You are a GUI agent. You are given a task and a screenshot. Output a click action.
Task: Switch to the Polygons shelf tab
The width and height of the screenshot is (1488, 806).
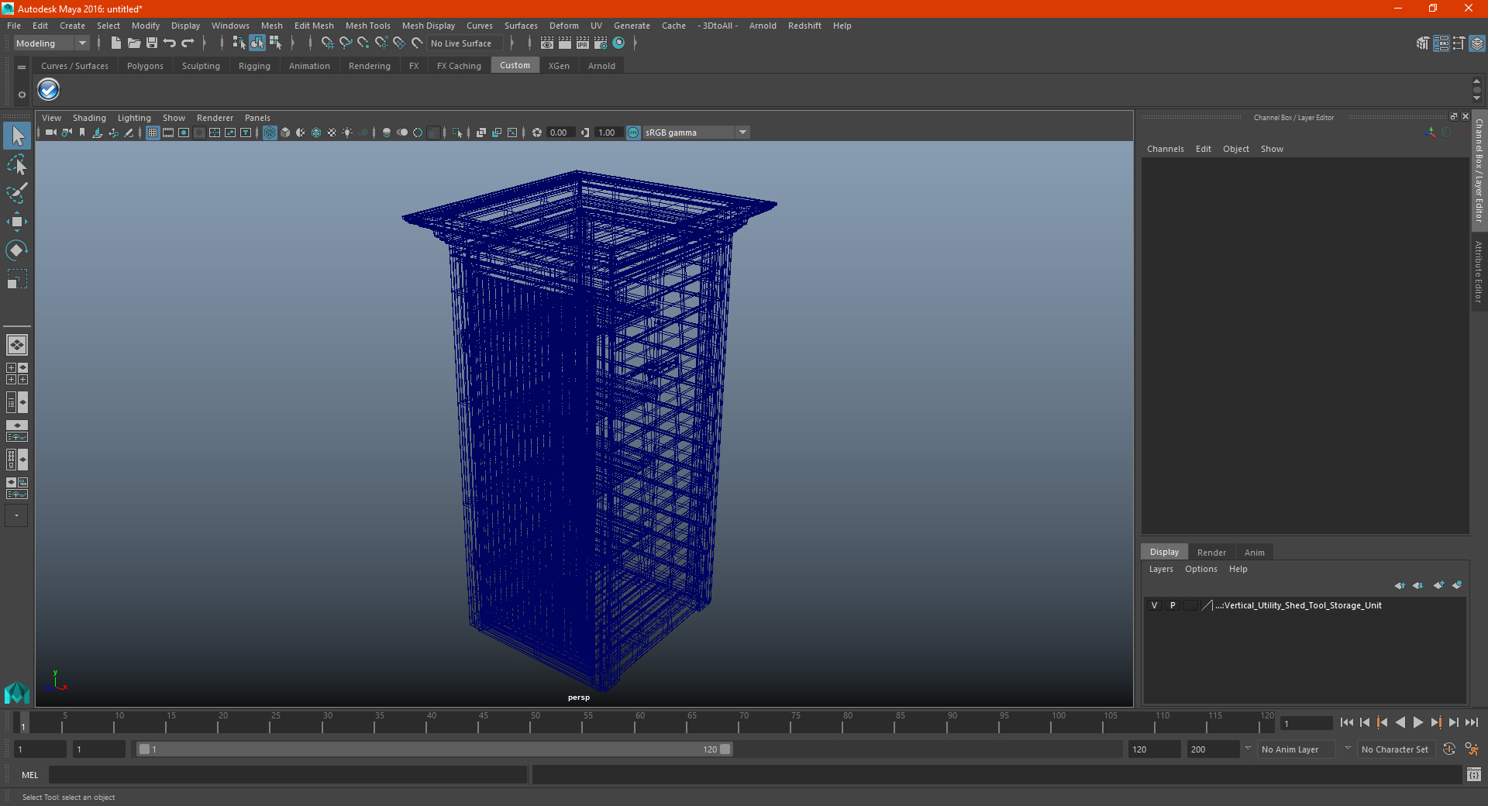click(145, 66)
